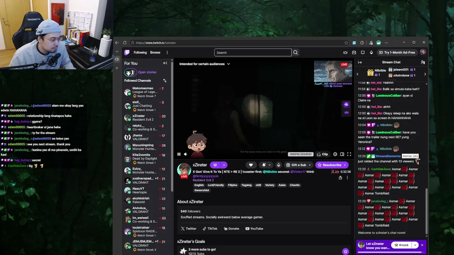Image resolution: width=454 pixels, height=255 pixels.
Task: Open user avatar menu in Twitch header
Action: [x=423, y=52]
